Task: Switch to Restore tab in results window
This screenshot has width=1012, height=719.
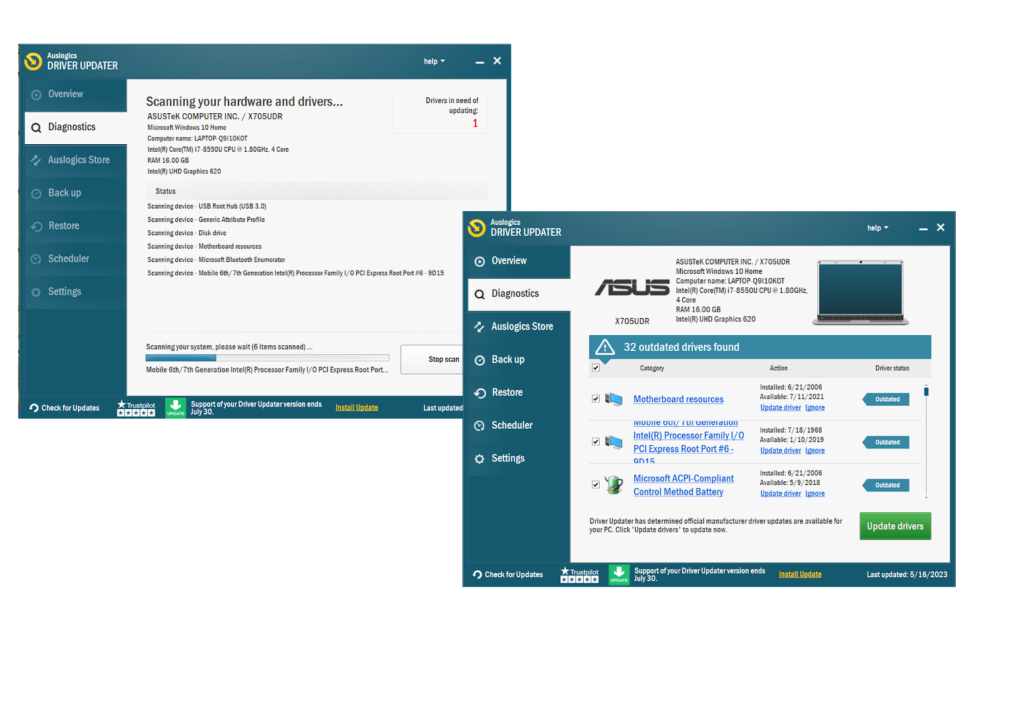Action: pos(519,393)
